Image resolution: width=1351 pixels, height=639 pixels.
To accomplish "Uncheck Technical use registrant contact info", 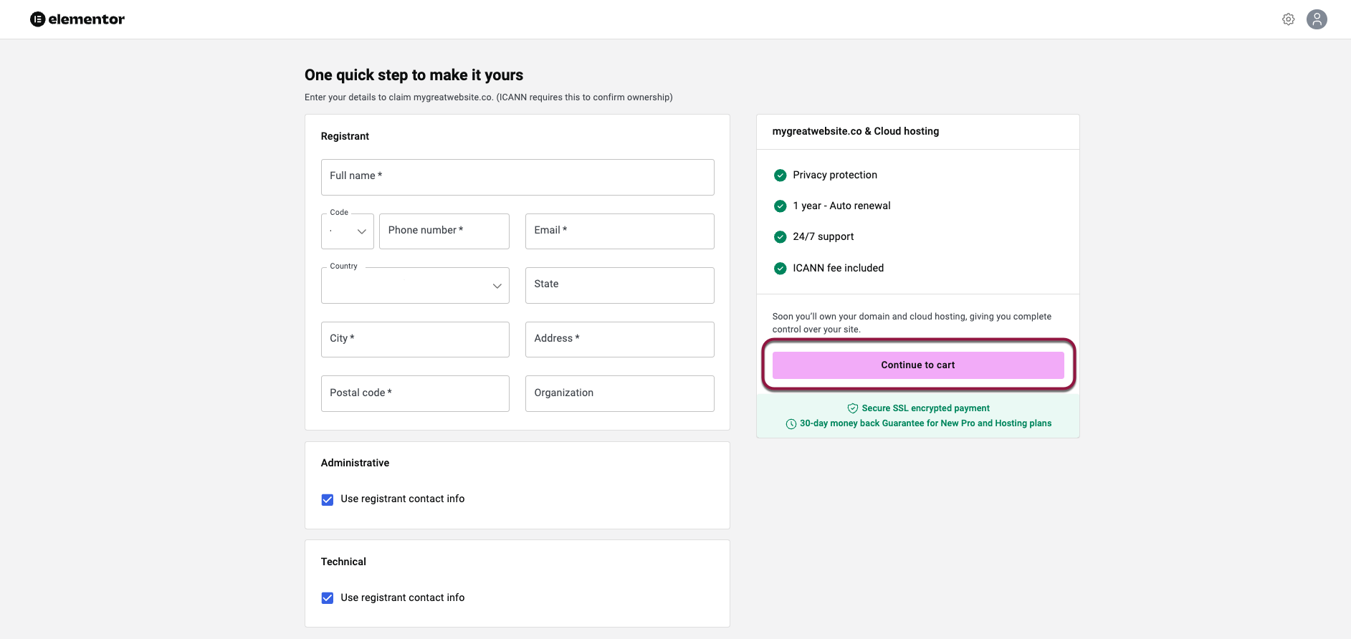I will click(x=328, y=598).
